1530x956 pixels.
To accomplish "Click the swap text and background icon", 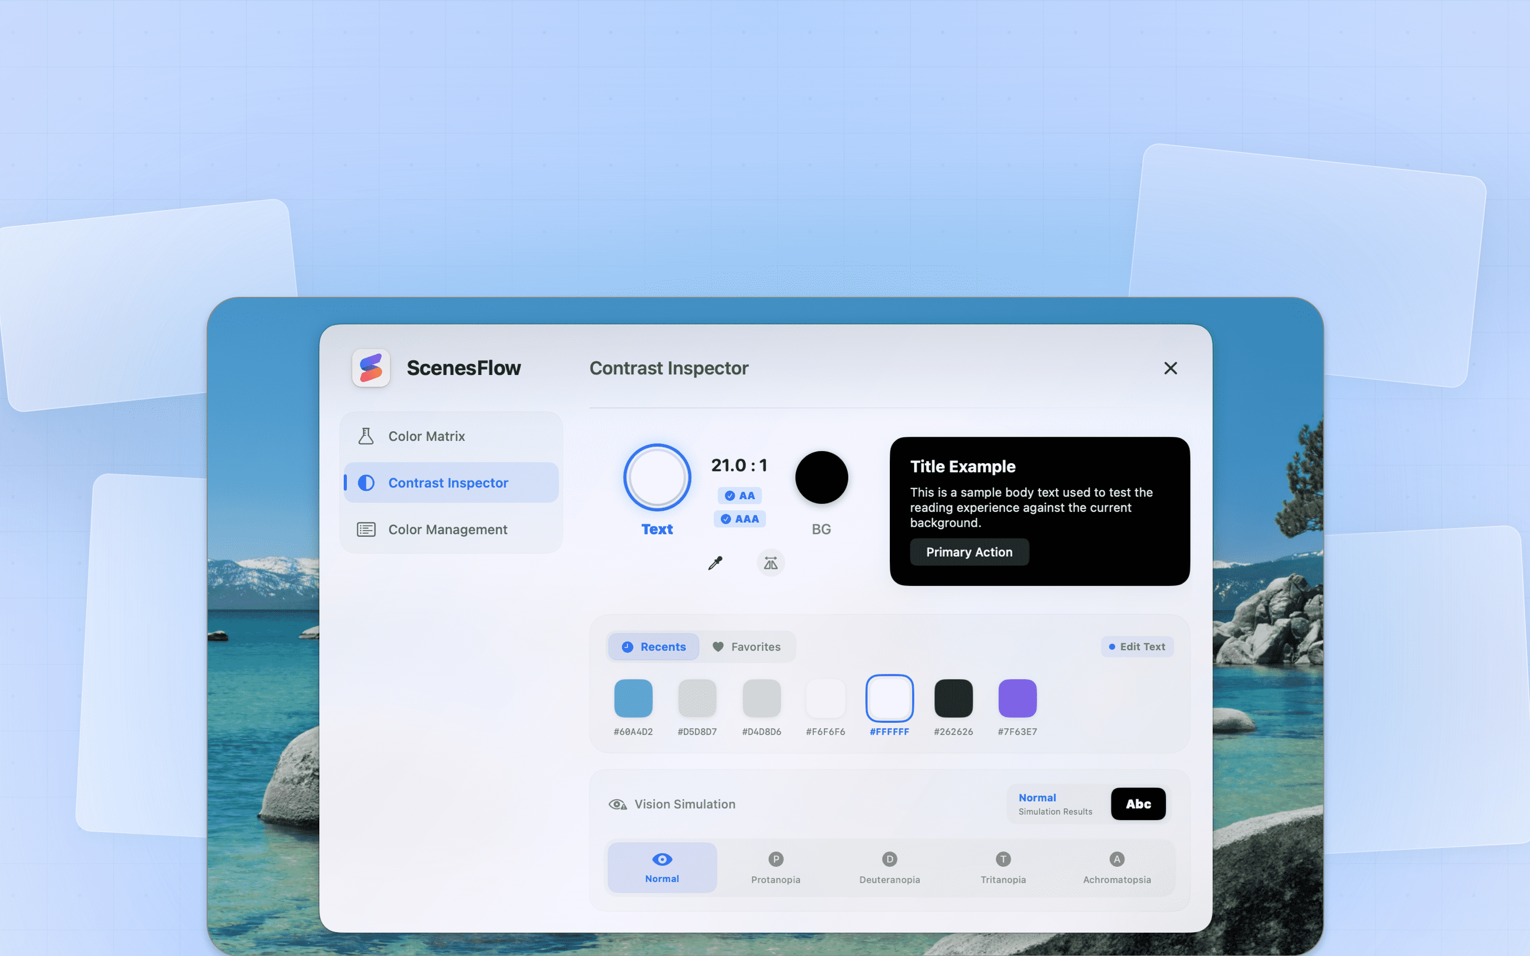I will (771, 563).
